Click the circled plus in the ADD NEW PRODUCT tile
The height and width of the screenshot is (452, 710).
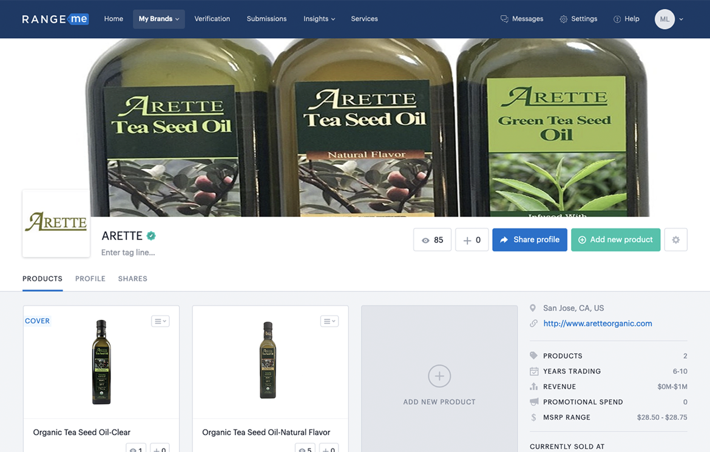(439, 376)
